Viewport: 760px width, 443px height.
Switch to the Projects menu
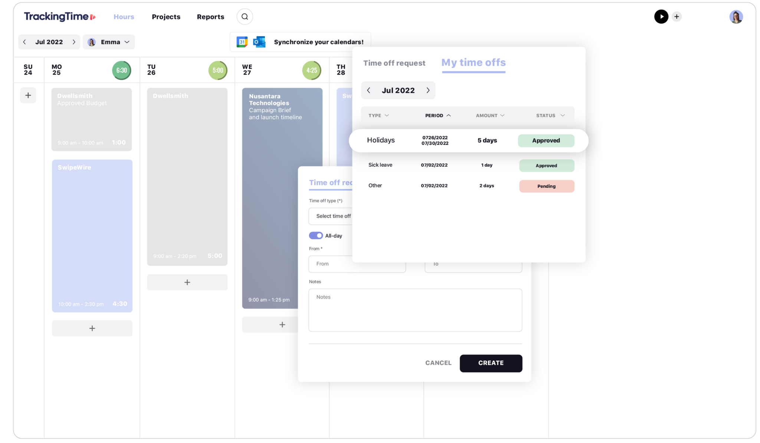click(x=166, y=17)
